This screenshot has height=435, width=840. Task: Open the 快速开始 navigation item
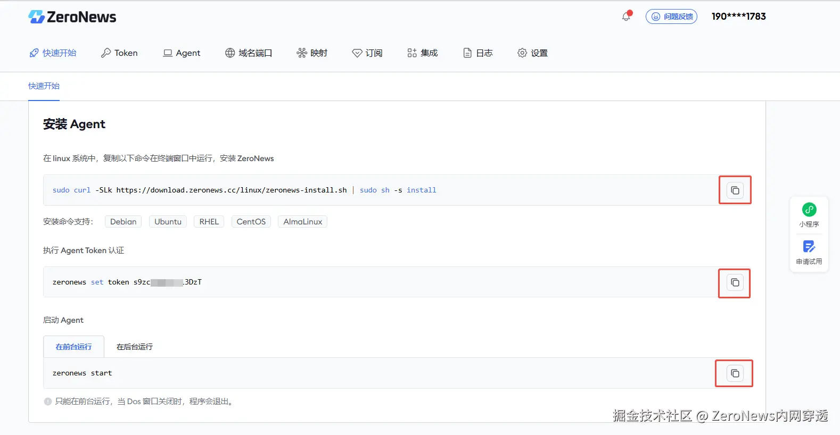[x=53, y=53]
